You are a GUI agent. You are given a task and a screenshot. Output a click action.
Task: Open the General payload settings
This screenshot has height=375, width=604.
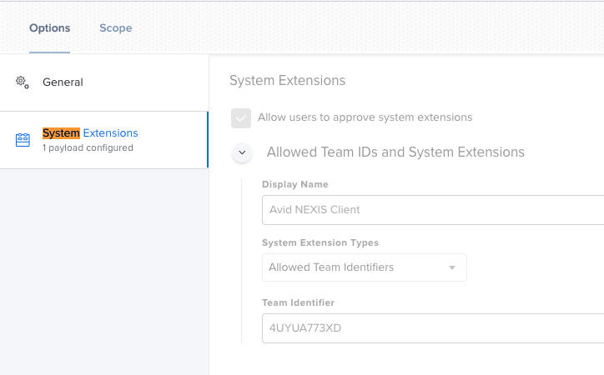[104, 82]
